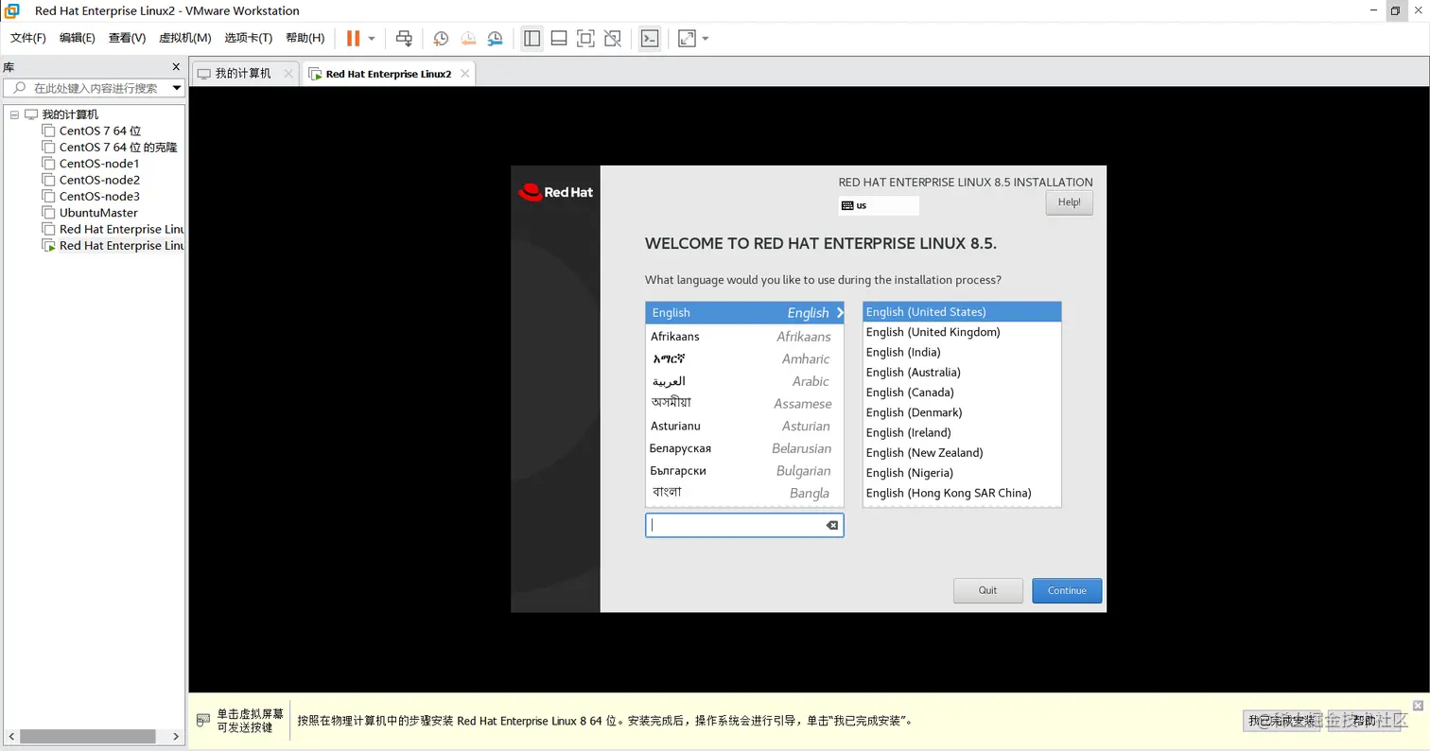Viewport: 1430px width, 751px height.
Task: Open the 虚拟机(M) menu
Action: [x=184, y=38]
